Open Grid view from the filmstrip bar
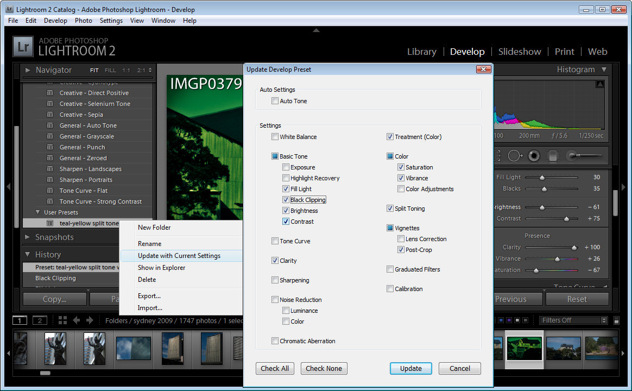Viewport: 632px width, 391px height. pos(62,320)
